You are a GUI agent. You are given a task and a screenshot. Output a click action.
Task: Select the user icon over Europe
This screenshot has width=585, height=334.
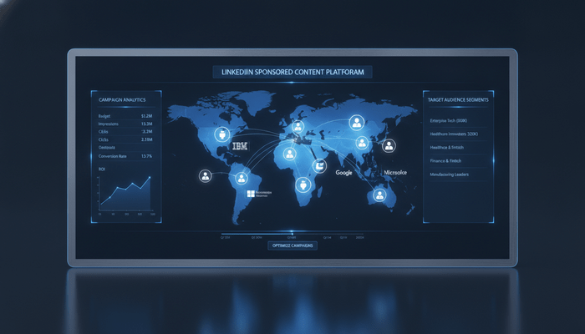(298, 127)
